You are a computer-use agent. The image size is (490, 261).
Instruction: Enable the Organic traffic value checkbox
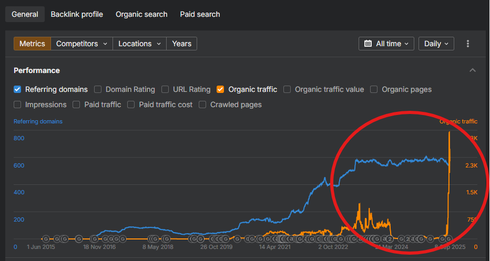click(287, 89)
